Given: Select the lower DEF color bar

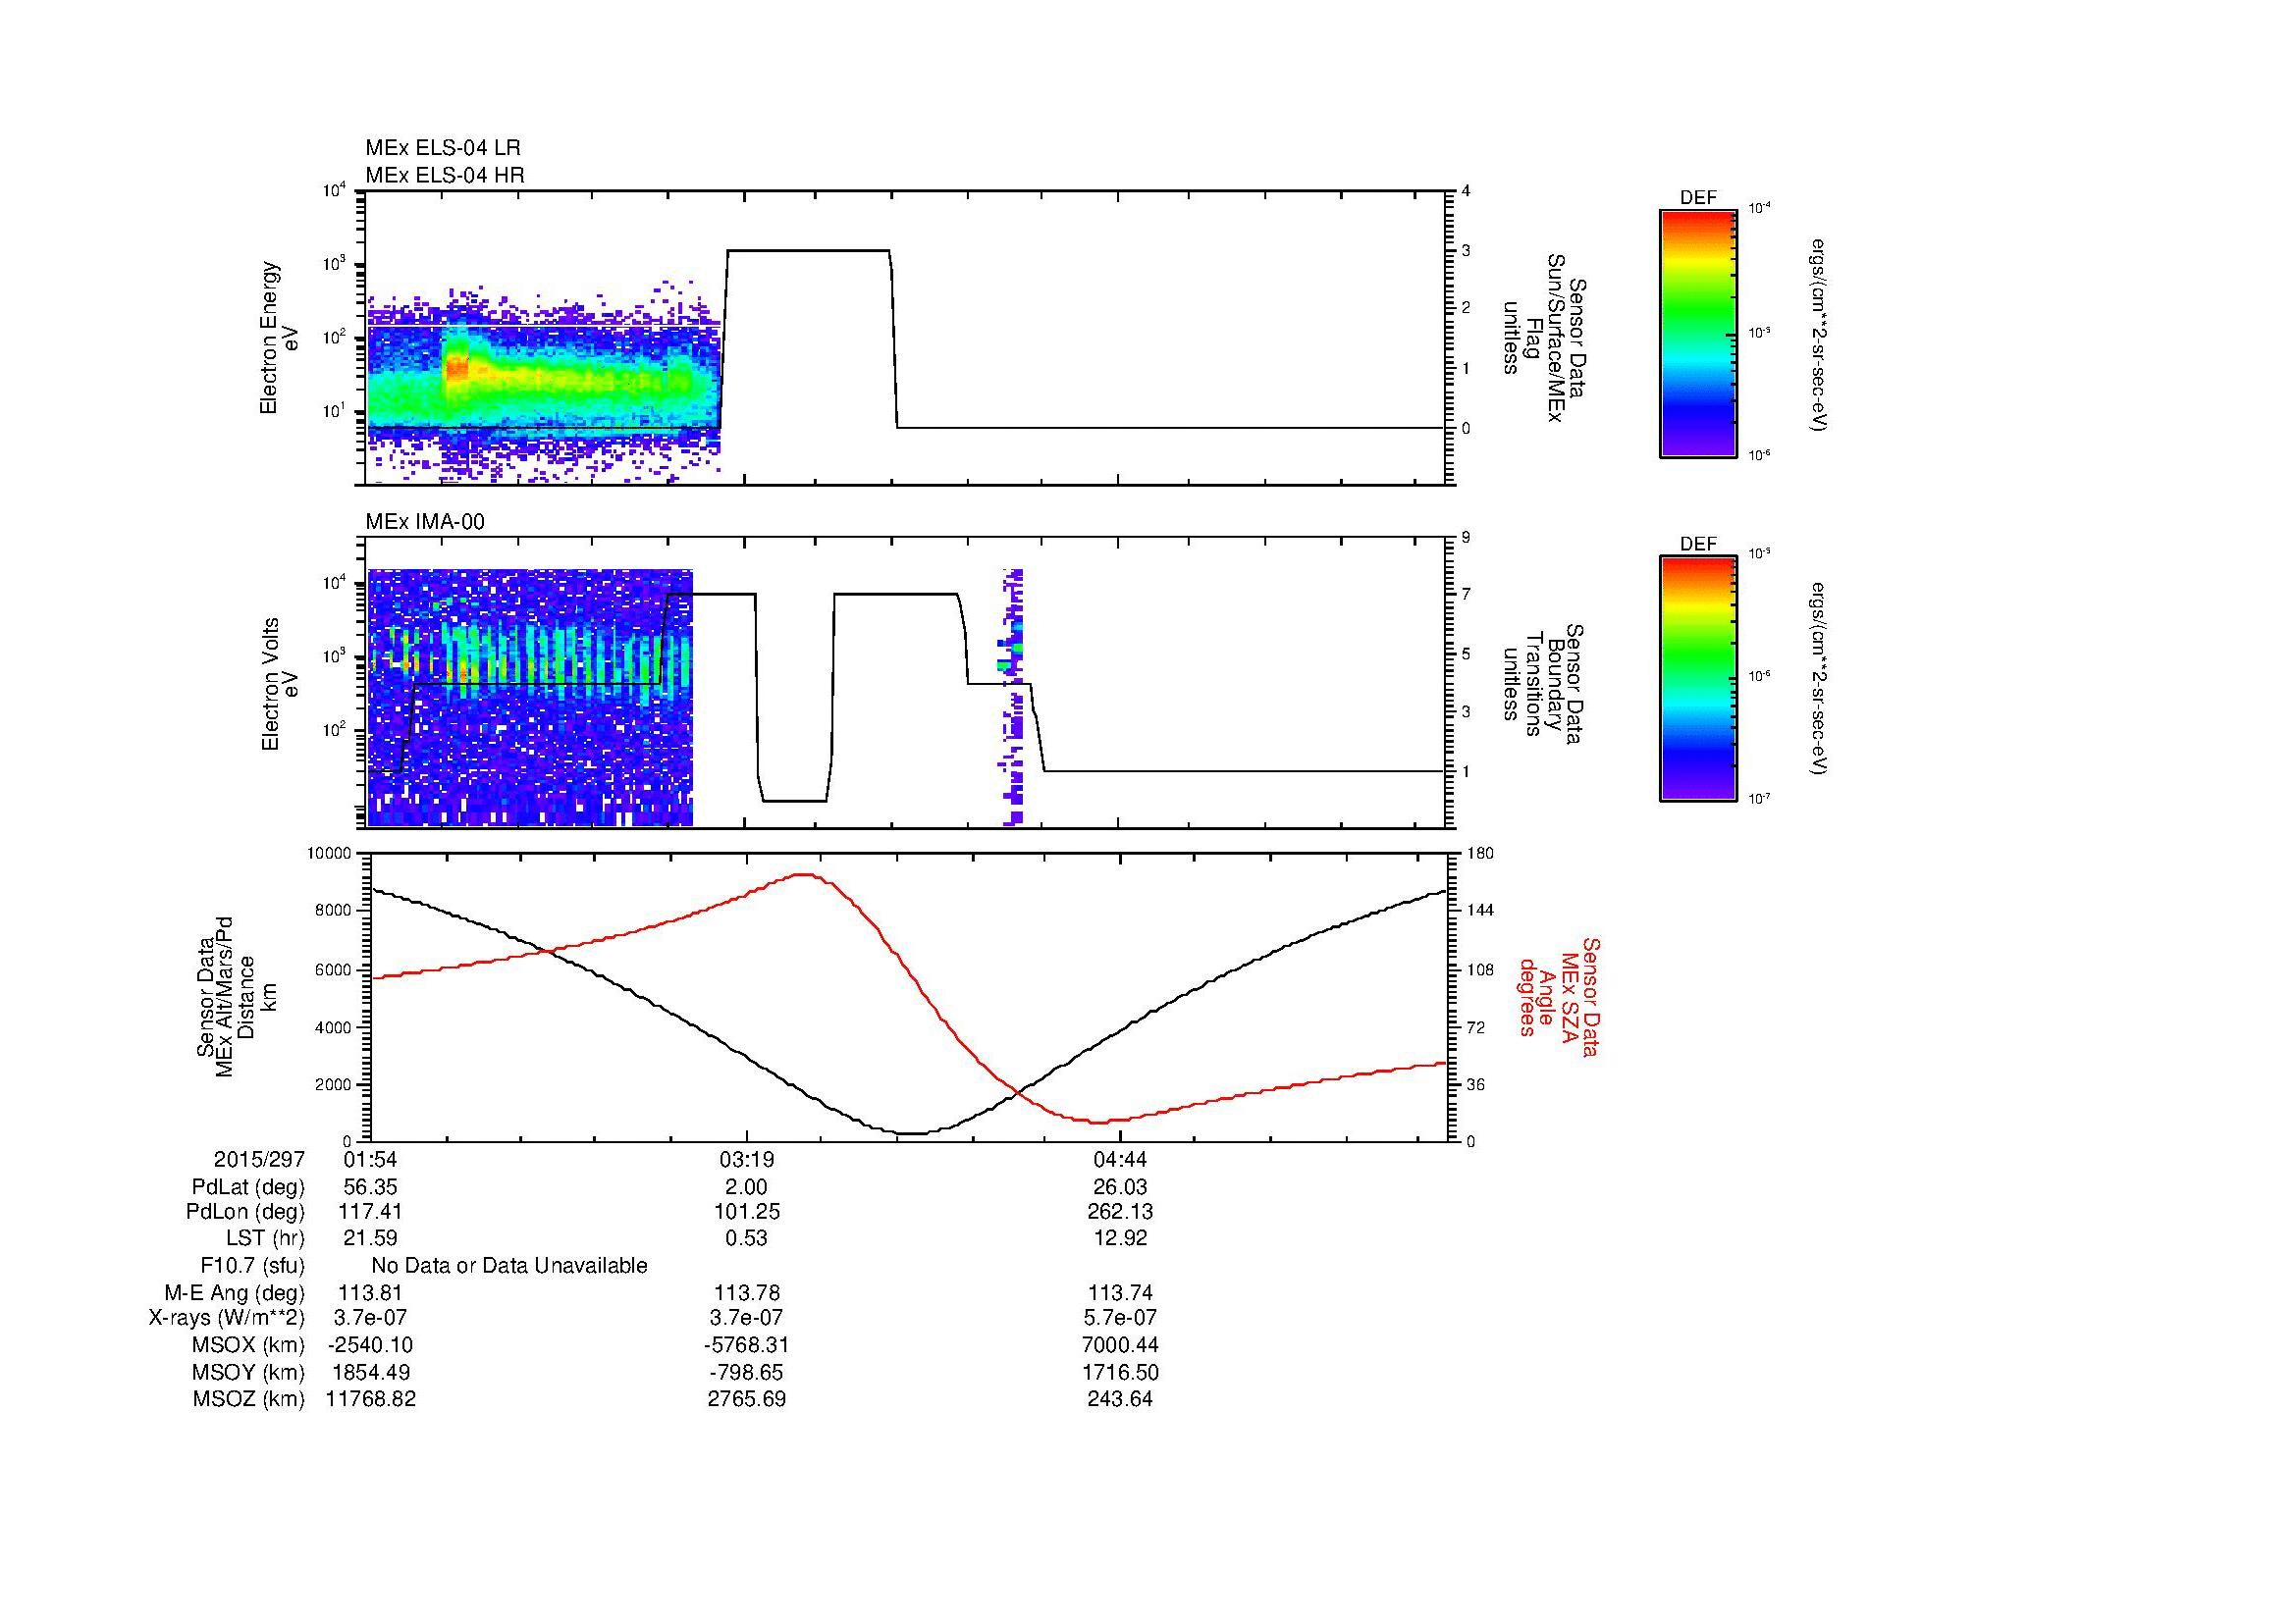Looking at the screenshot, I should pos(1697,680).
